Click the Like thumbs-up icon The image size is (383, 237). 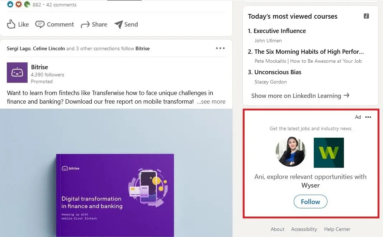(11, 24)
